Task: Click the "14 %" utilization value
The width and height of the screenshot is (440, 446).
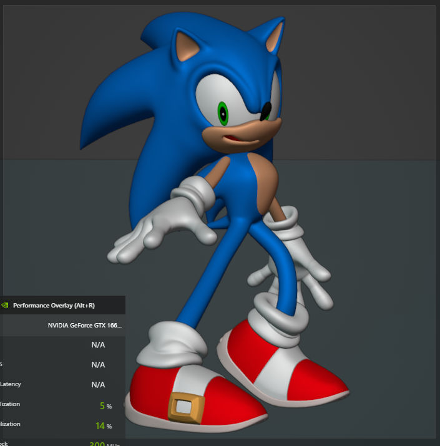Action: coord(104,426)
